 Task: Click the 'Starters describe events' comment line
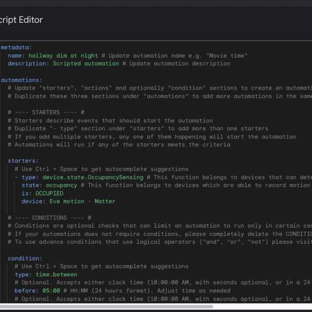click(110, 121)
